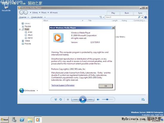Open Playlists in the navigation pane
This screenshot has height=123, width=164.
(x=28, y=26)
